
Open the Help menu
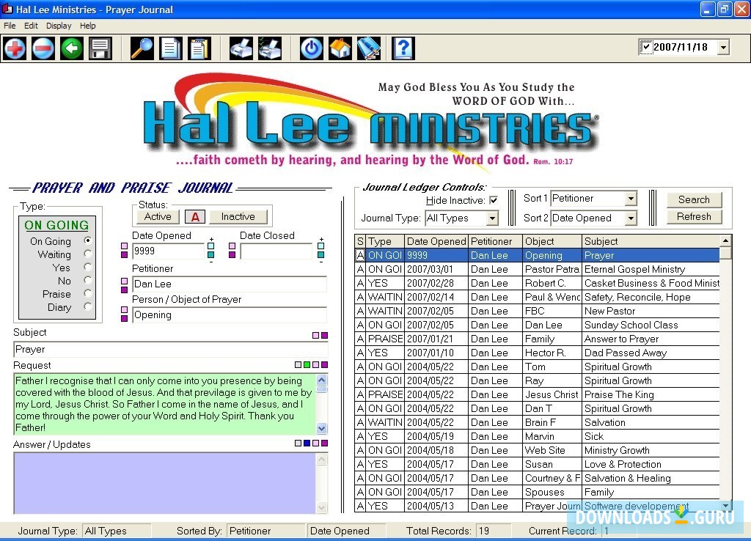coord(88,26)
